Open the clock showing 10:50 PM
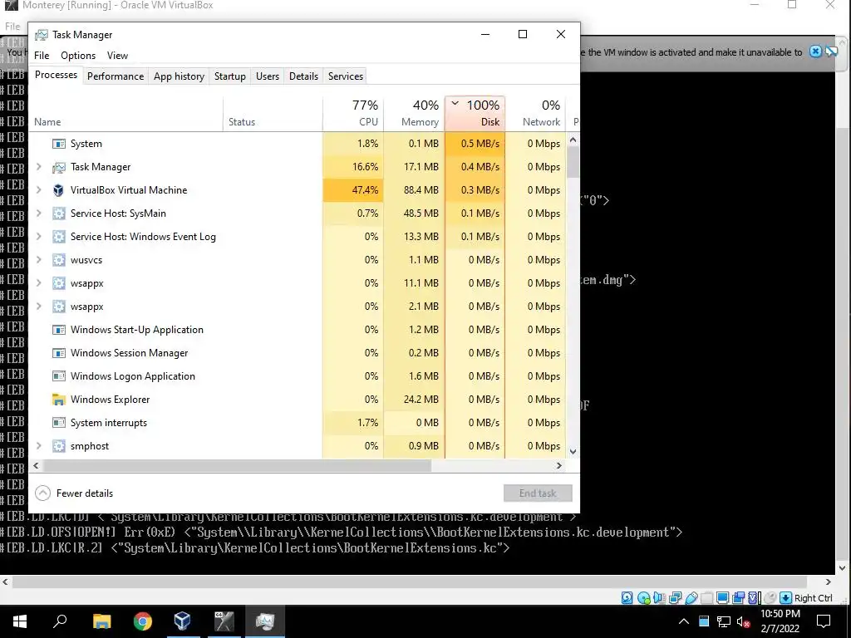The width and height of the screenshot is (851, 638). [x=780, y=621]
